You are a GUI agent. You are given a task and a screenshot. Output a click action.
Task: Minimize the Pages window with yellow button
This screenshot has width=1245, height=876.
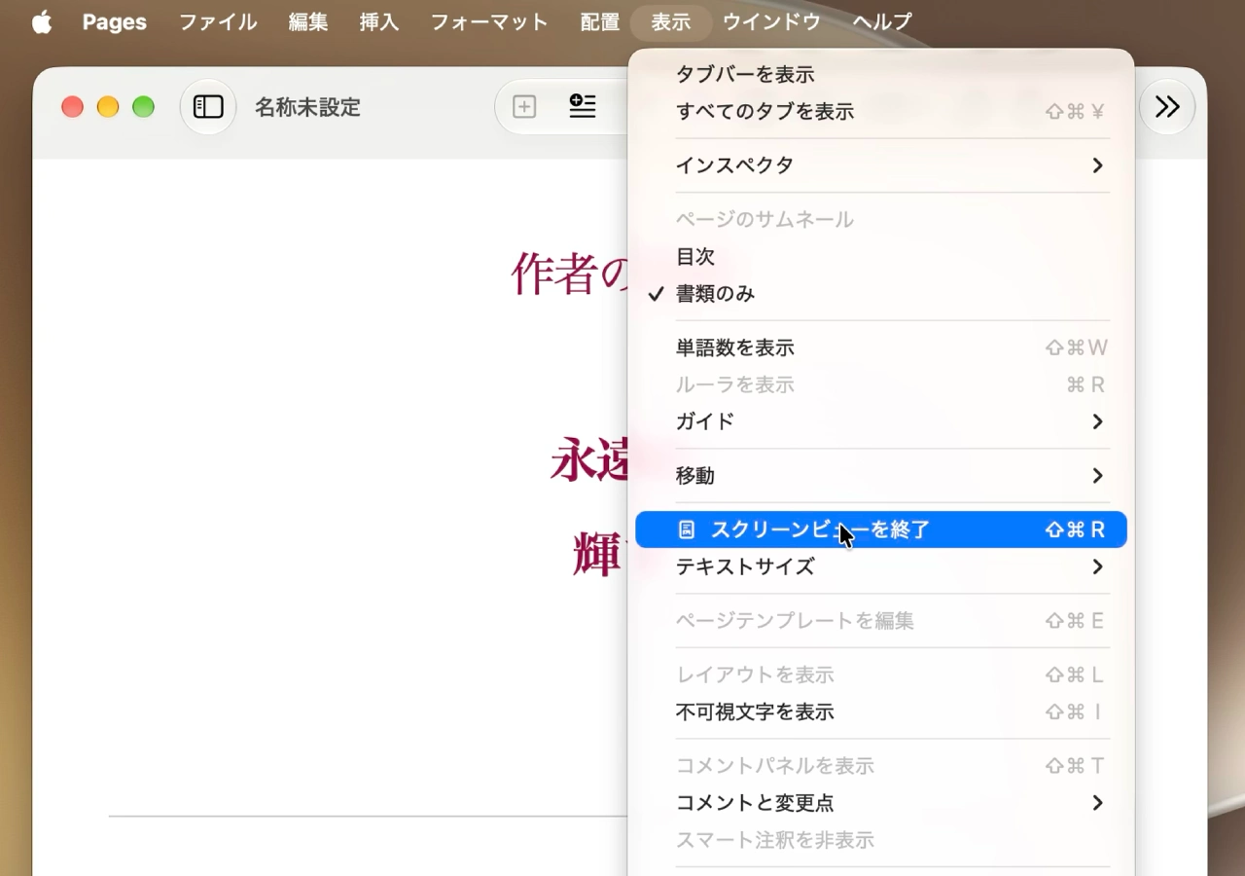point(108,107)
